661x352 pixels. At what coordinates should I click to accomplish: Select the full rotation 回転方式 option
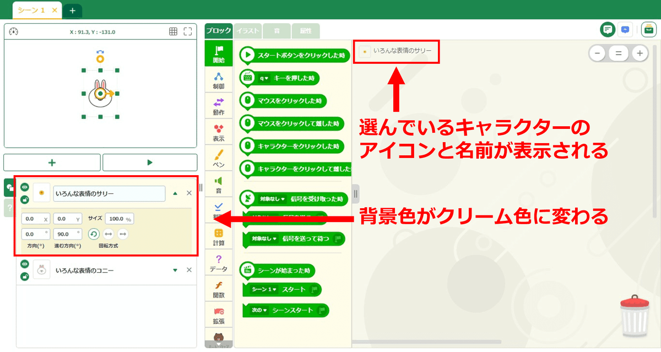pyautogui.click(x=94, y=234)
